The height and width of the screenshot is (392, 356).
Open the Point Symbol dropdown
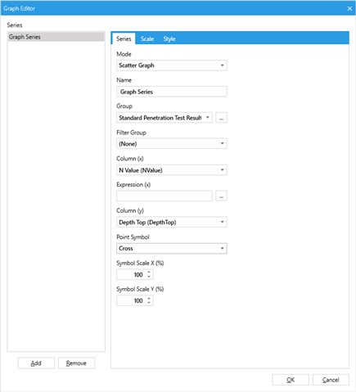coord(172,249)
